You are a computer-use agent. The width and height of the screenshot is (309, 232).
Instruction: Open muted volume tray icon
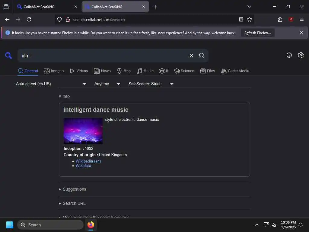coord(274,225)
